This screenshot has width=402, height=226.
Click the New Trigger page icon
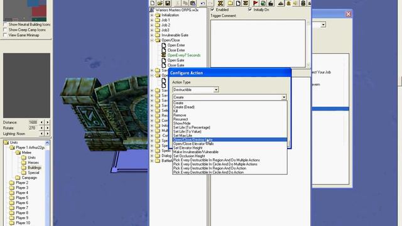[x=238, y=3]
